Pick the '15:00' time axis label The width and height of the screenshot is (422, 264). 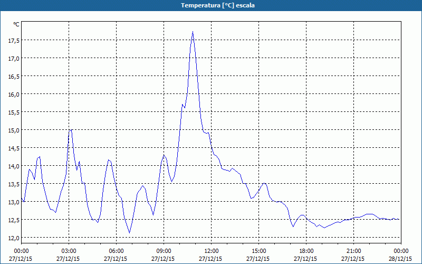[258, 251]
